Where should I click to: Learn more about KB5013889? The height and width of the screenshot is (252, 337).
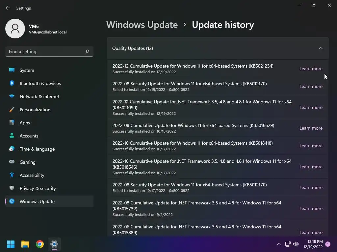coord(311,232)
